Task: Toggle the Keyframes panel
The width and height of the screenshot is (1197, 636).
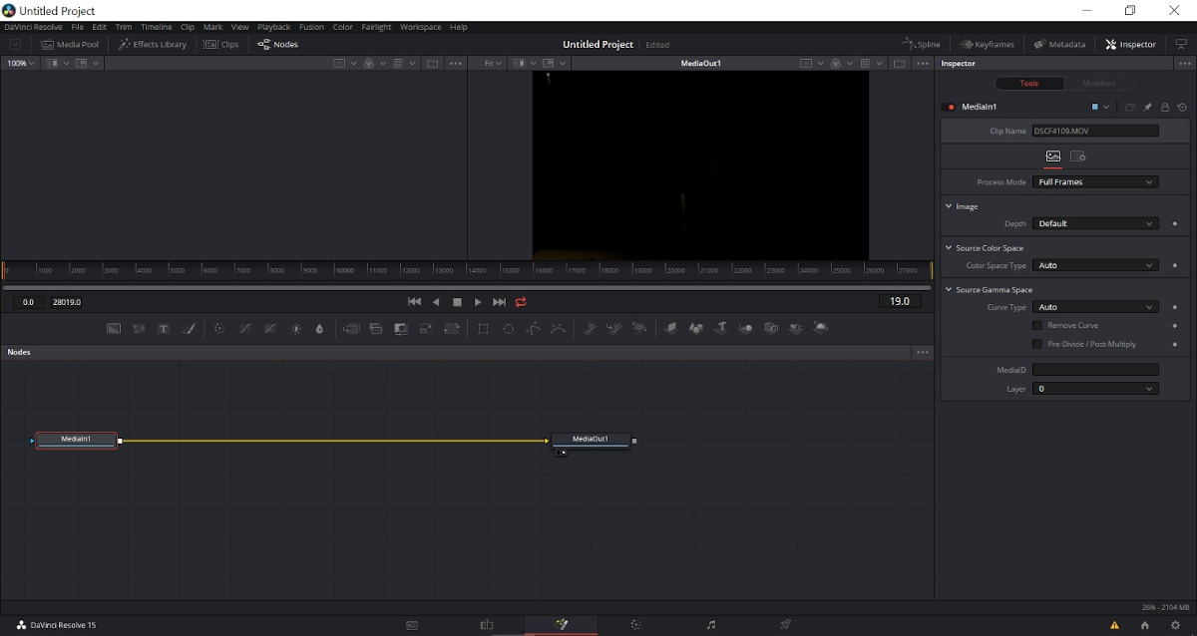Action: [x=987, y=44]
